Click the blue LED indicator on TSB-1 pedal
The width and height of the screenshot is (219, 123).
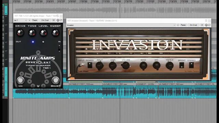click(33, 42)
